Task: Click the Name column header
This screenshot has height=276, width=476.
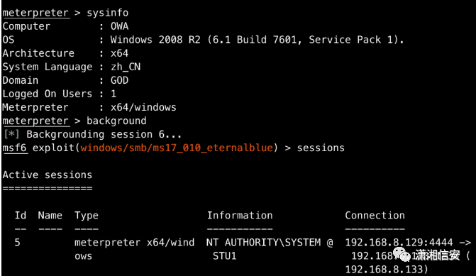Action: tap(50, 215)
